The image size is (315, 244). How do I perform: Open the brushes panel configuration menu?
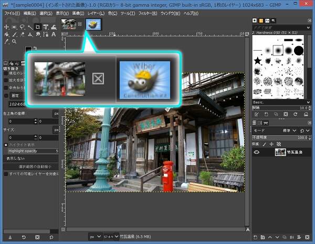tap(309, 20)
